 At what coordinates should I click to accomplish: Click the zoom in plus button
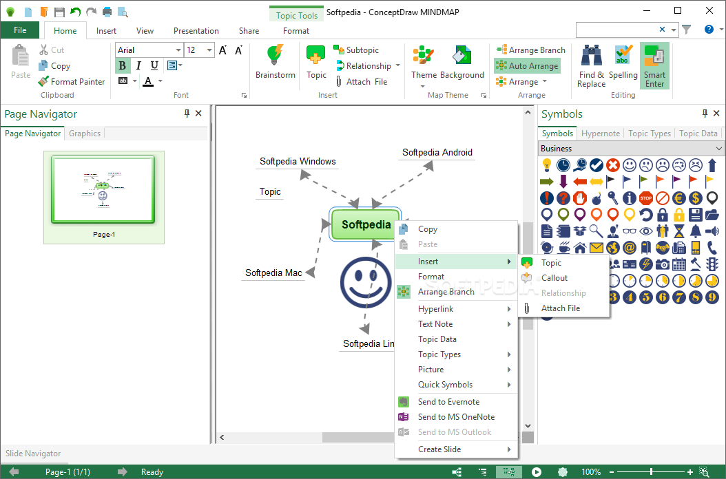(x=690, y=472)
